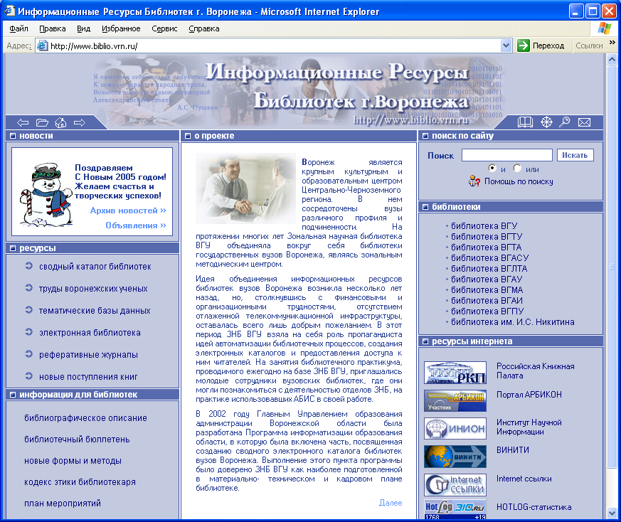Open the кодекс этики библиотекаря link
The image size is (621, 522).
(x=80, y=482)
